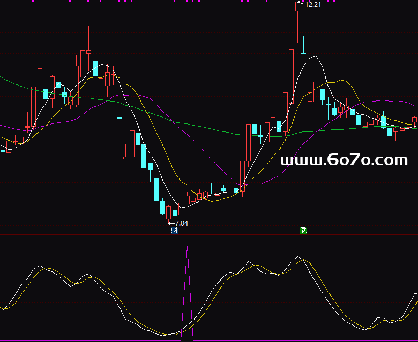The width and height of the screenshot is (418, 342).
Task: Select the 7.04 low price label
Action: [182, 223]
